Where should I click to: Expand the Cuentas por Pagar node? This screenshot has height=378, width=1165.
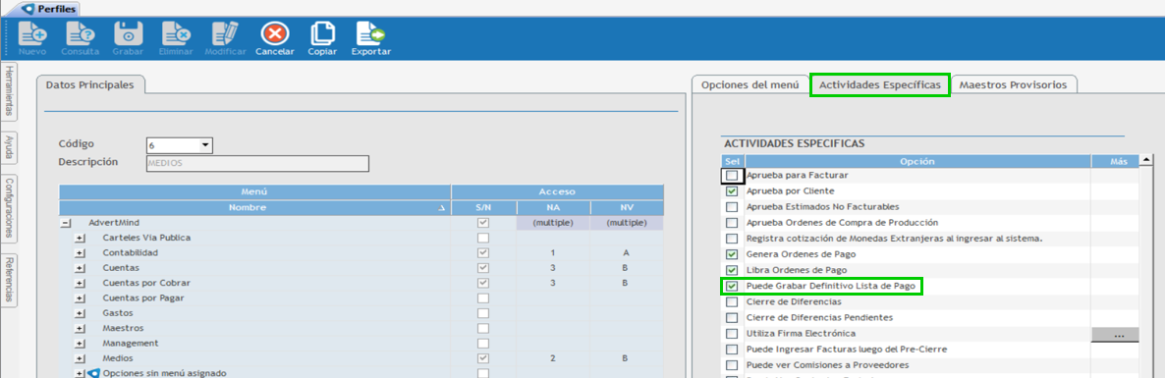point(81,297)
